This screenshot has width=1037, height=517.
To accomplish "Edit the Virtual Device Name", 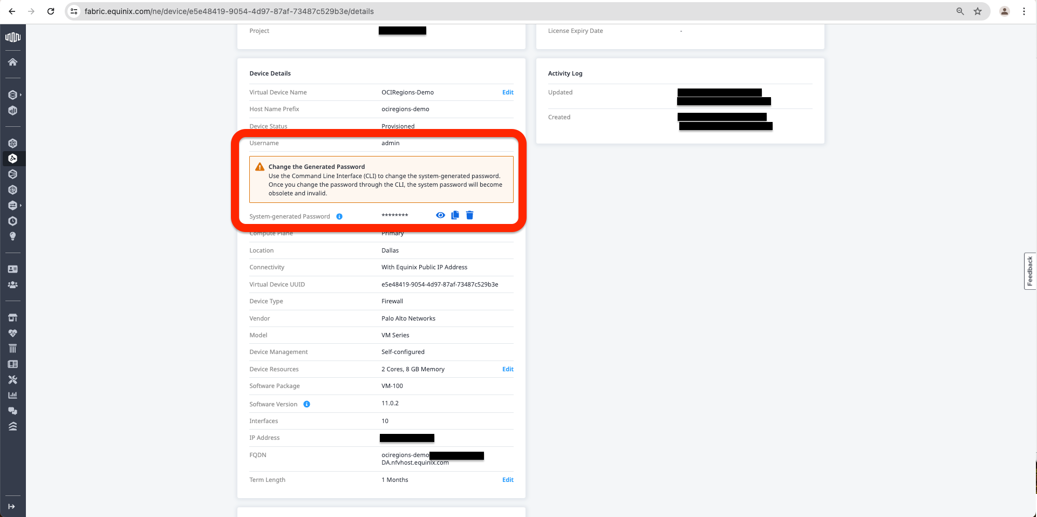I will 507,92.
